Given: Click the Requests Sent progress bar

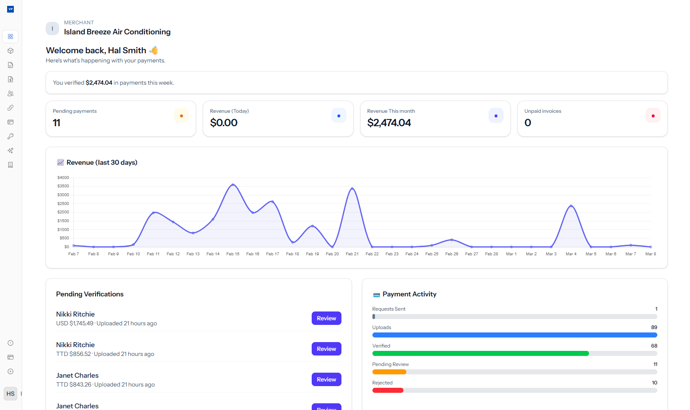Looking at the screenshot, I should (514, 317).
